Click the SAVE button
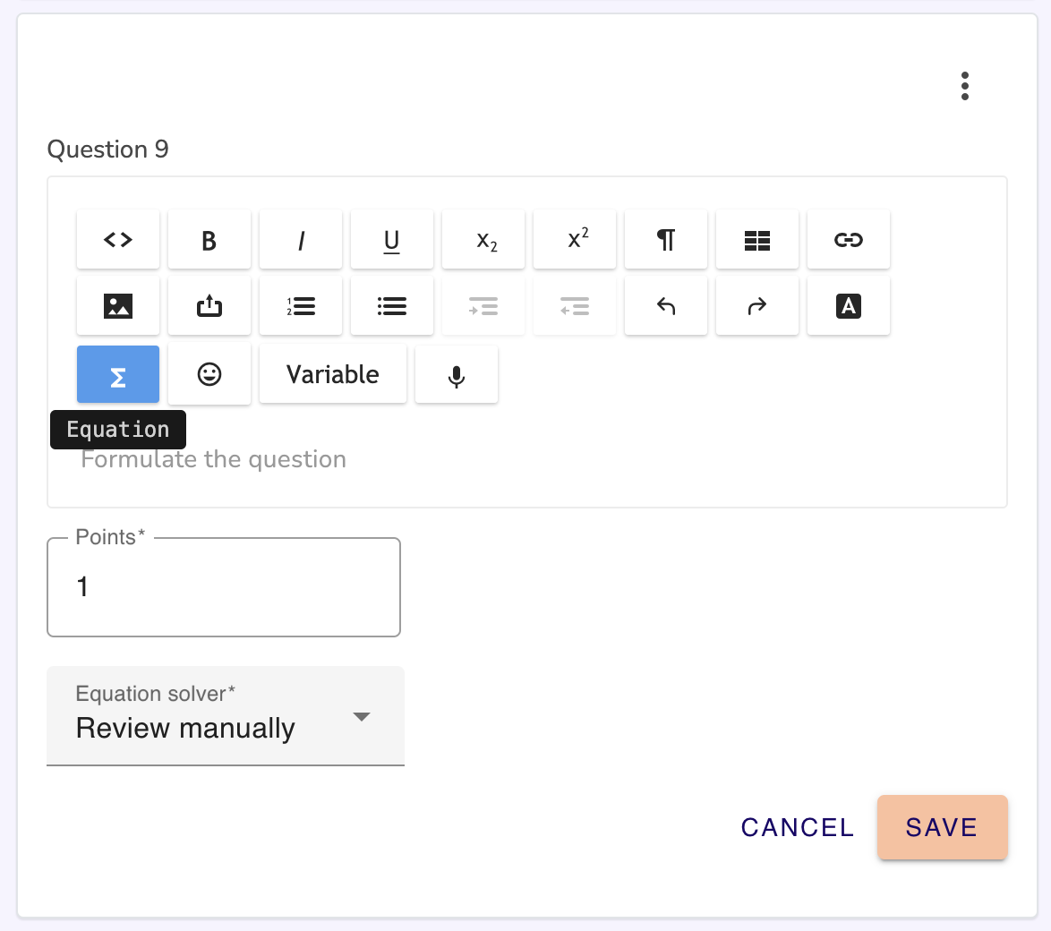 coord(942,827)
